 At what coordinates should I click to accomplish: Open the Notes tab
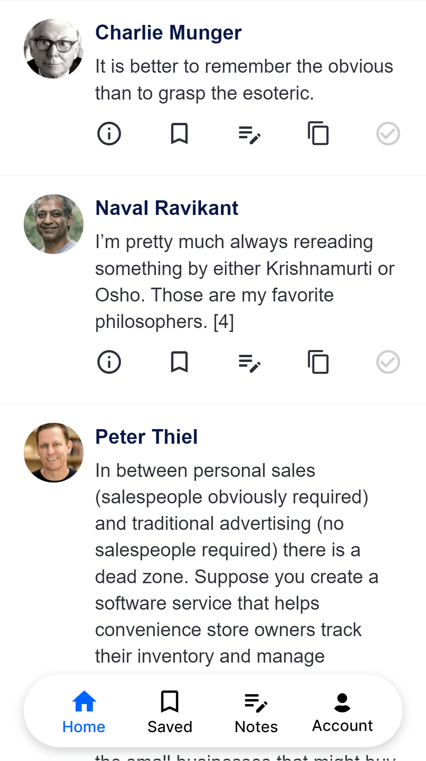coord(256,711)
